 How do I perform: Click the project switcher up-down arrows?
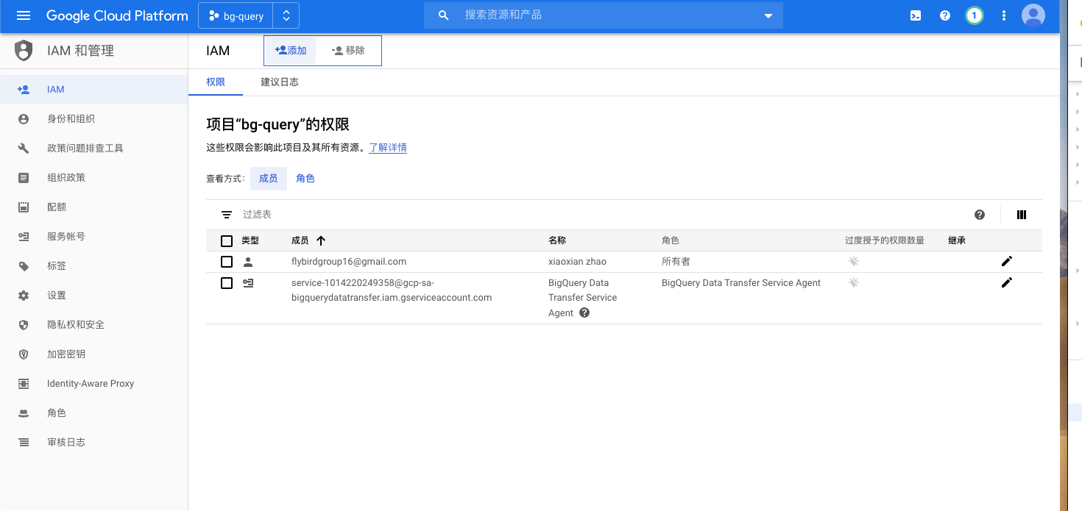[x=286, y=15]
